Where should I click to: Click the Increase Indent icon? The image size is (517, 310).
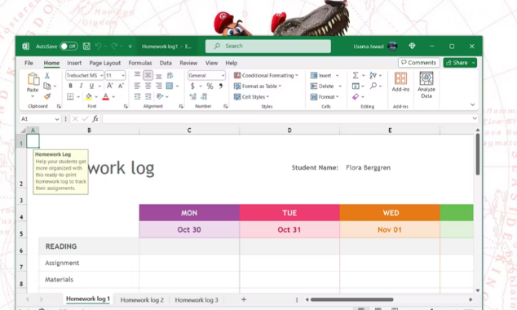tap(148, 96)
